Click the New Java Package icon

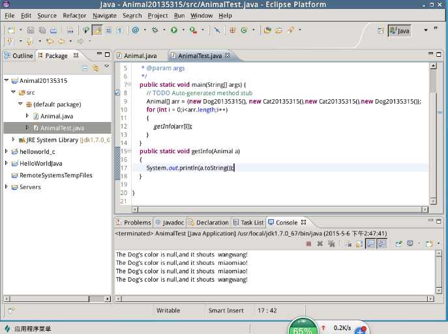(x=232, y=30)
